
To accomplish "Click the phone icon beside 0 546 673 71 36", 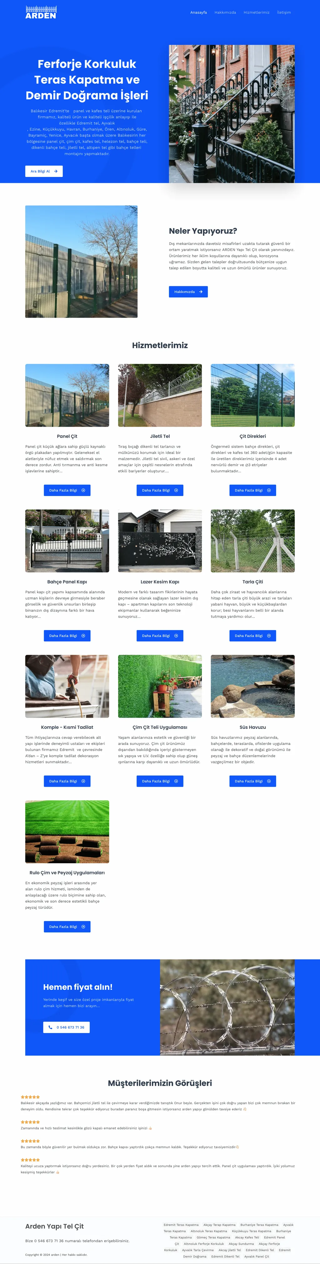I will [50, 1027].
